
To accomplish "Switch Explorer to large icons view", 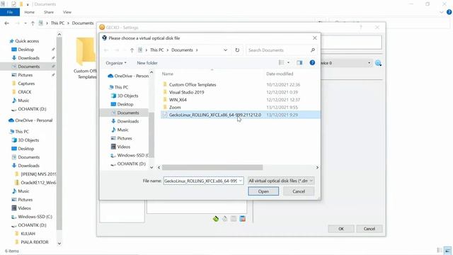I will [x=448, y=250].
